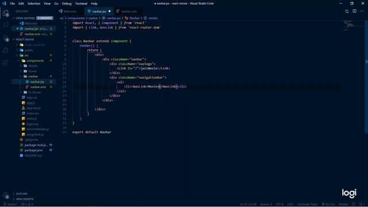Open the Edit menu

click(21, 3)
